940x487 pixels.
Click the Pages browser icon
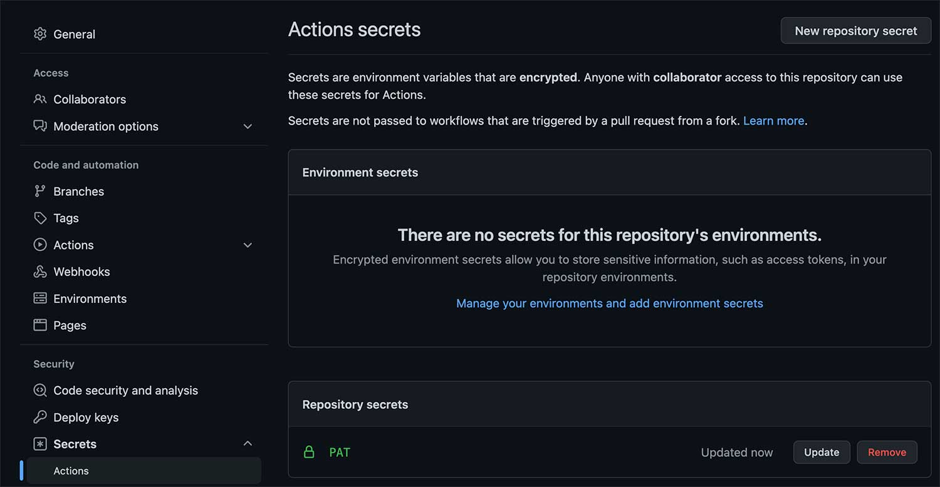pyautogui.click(x=40, y=325)
